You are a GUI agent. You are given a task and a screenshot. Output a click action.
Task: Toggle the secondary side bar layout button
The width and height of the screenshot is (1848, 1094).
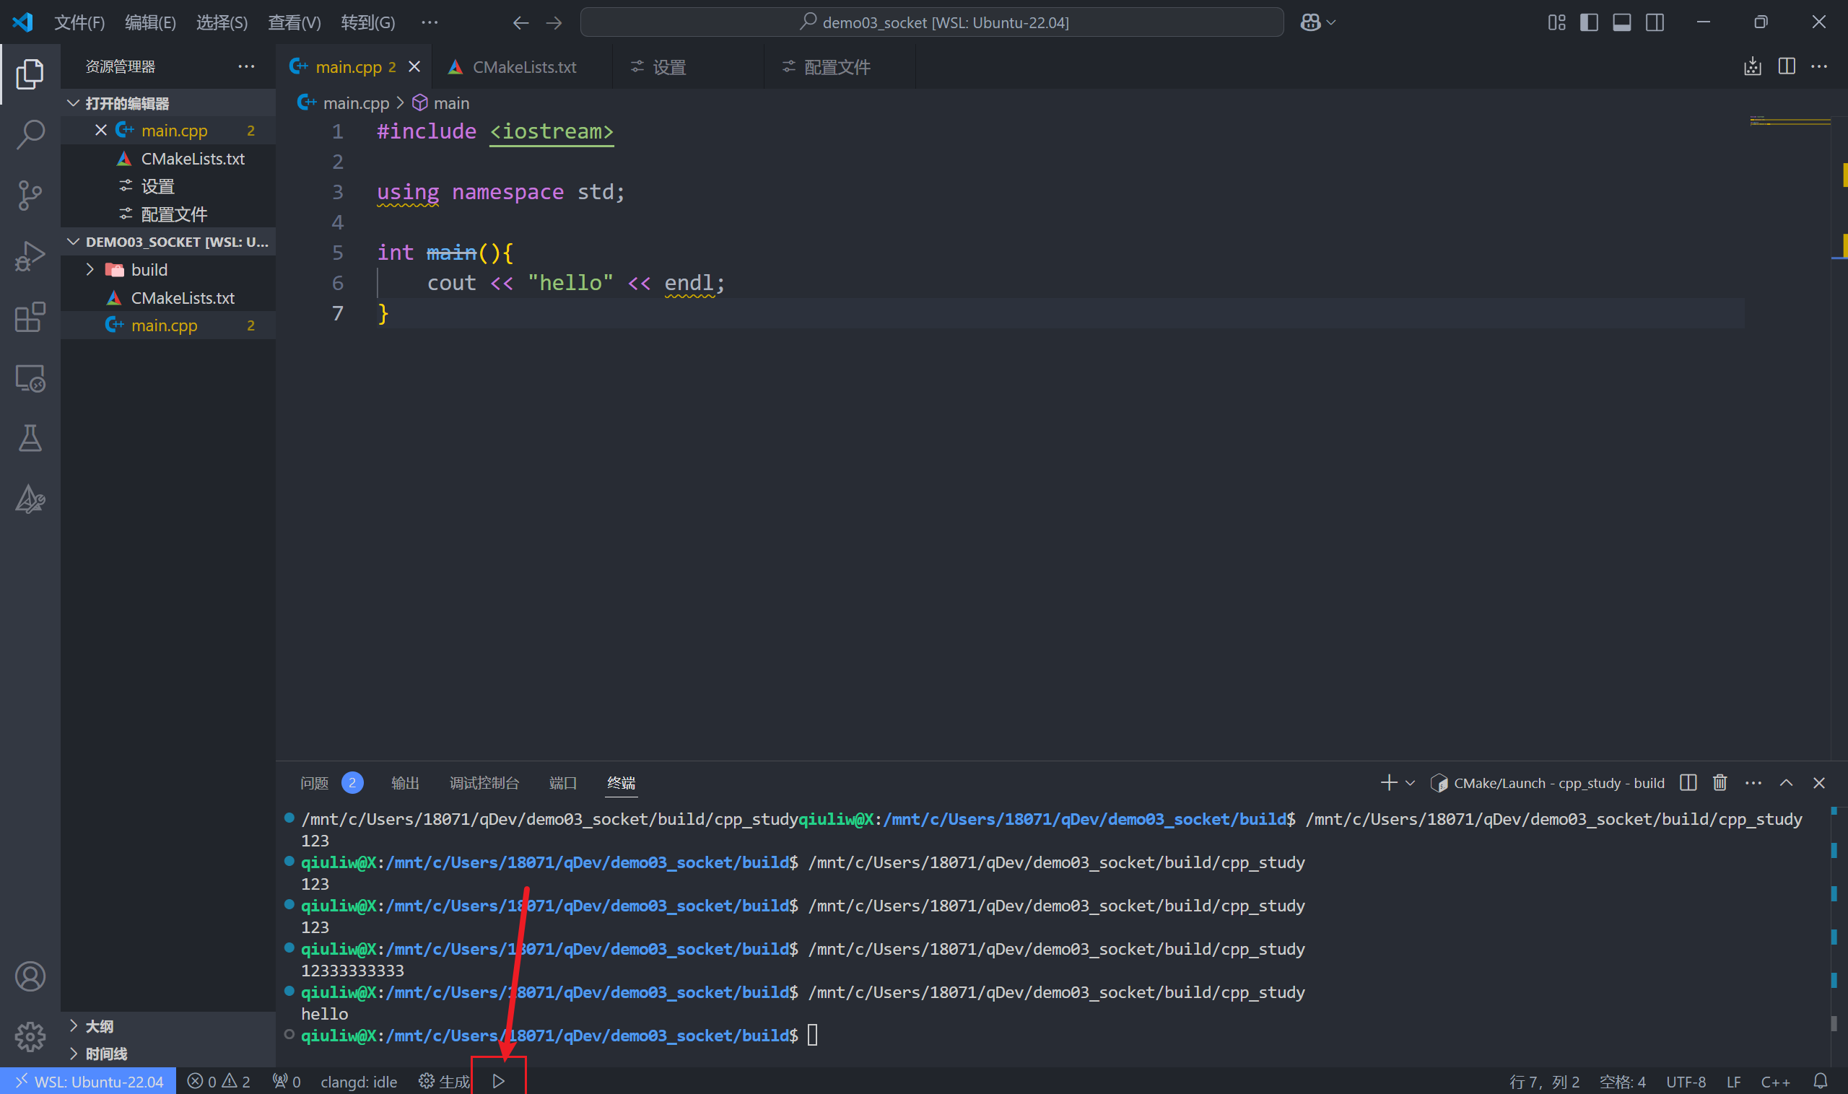(1654, 22)
